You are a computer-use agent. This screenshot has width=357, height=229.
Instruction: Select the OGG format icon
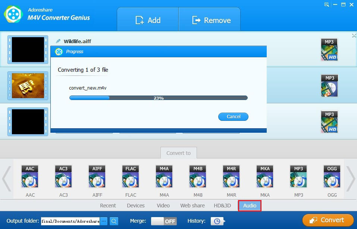[332, 176]
